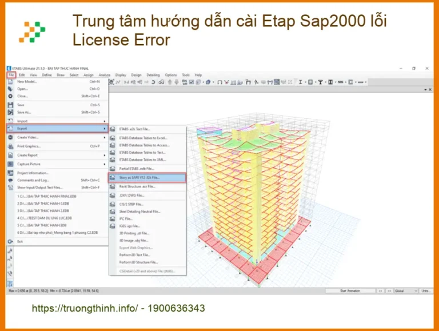Click the Exit arrow icon
This screenshot has width=439, height=331.
point(10,241)
